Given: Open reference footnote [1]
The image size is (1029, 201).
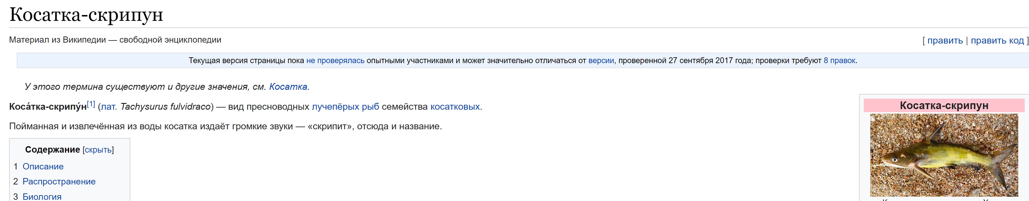Looking at the screenshot, I should (91, 104).
